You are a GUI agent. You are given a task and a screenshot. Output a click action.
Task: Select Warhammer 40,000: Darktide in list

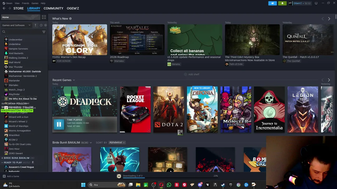25,71
